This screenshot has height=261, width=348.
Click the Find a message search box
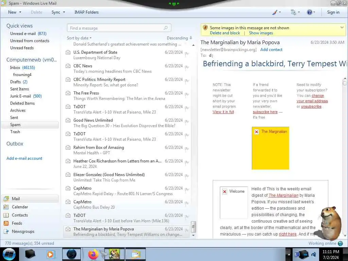[119, 28]
